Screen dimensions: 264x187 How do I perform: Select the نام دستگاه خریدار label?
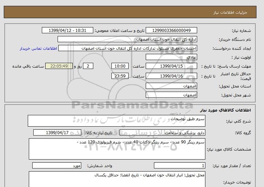click(235, 39)
